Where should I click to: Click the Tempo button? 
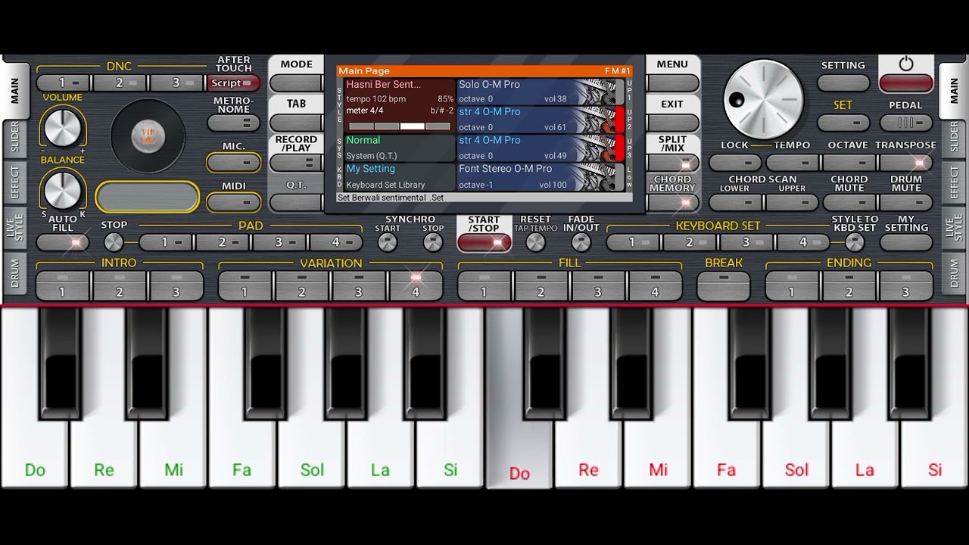click(792, 162)
